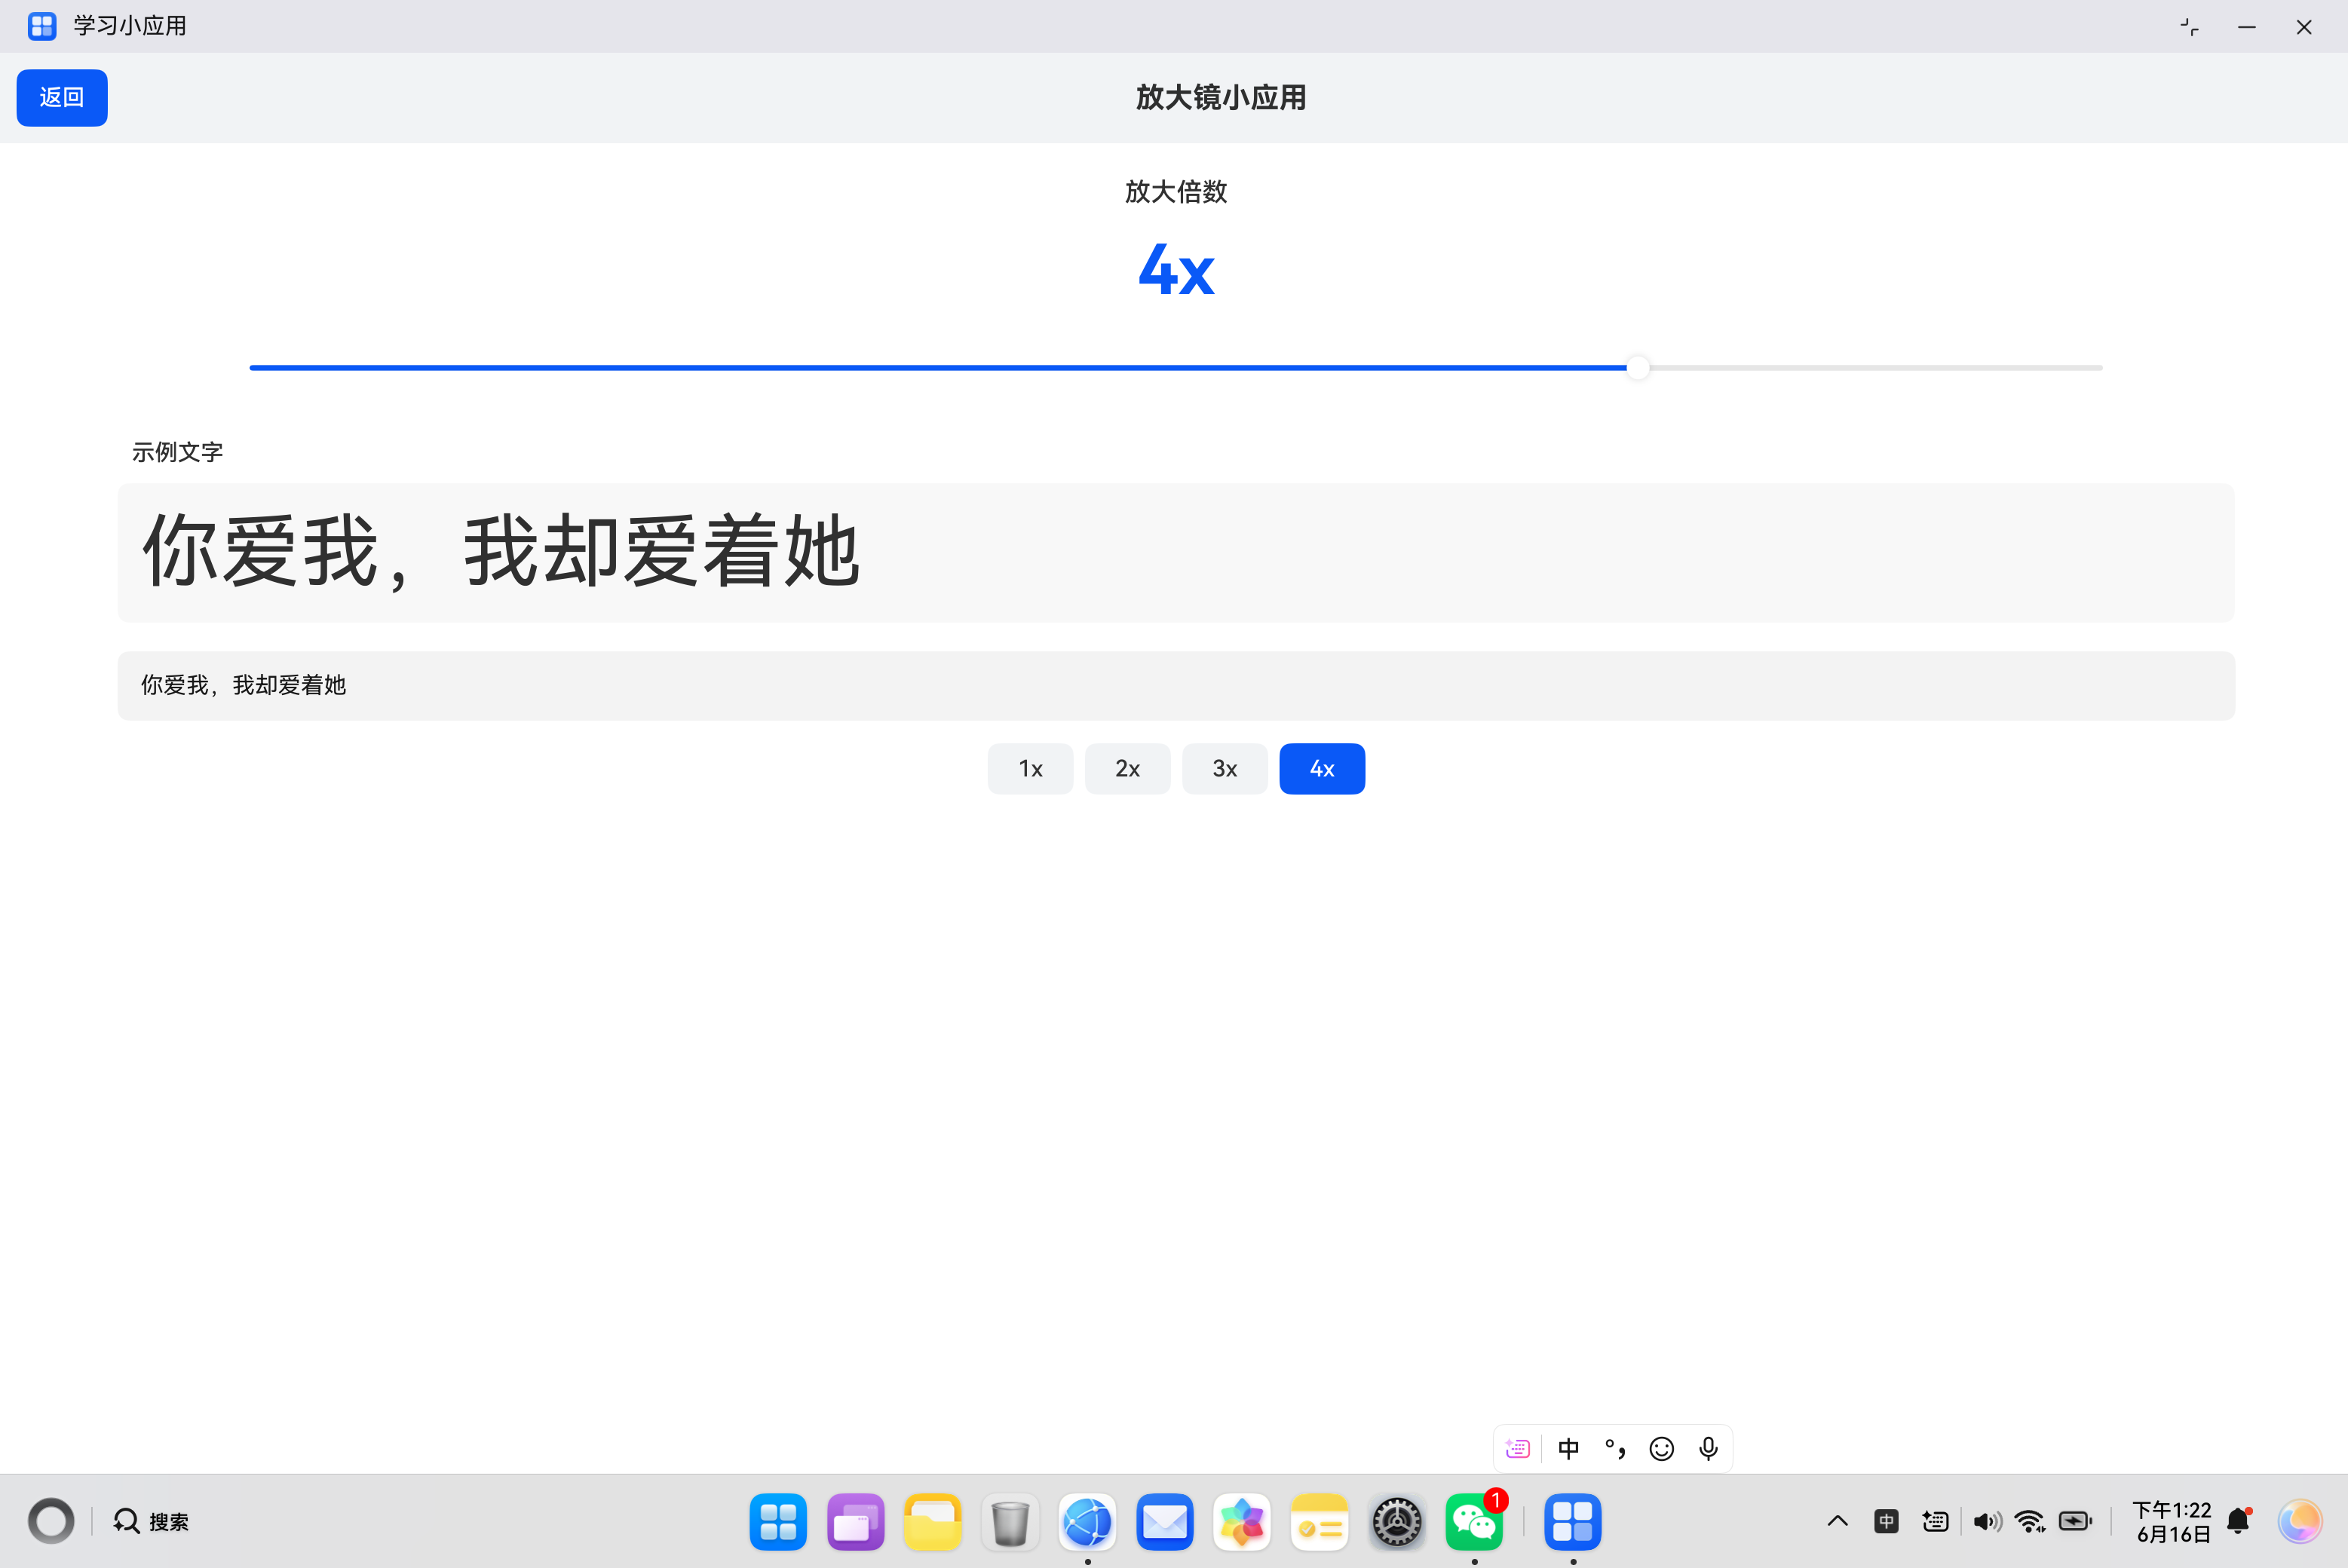Viewport: 2348px width, 1568px height.
Task: Select the 2x magnification button
Action: (1127, 769)
